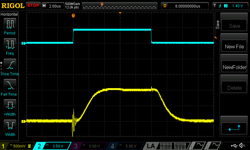
Task: Click the 12.0k pts memory depth readout
Action: pos(72,7)
